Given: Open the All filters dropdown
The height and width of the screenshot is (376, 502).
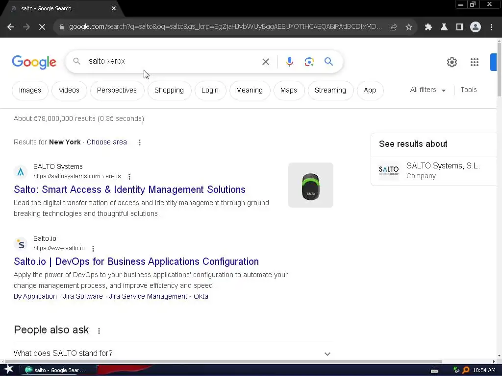Looking at the screenshot, I should pos(427,90).
